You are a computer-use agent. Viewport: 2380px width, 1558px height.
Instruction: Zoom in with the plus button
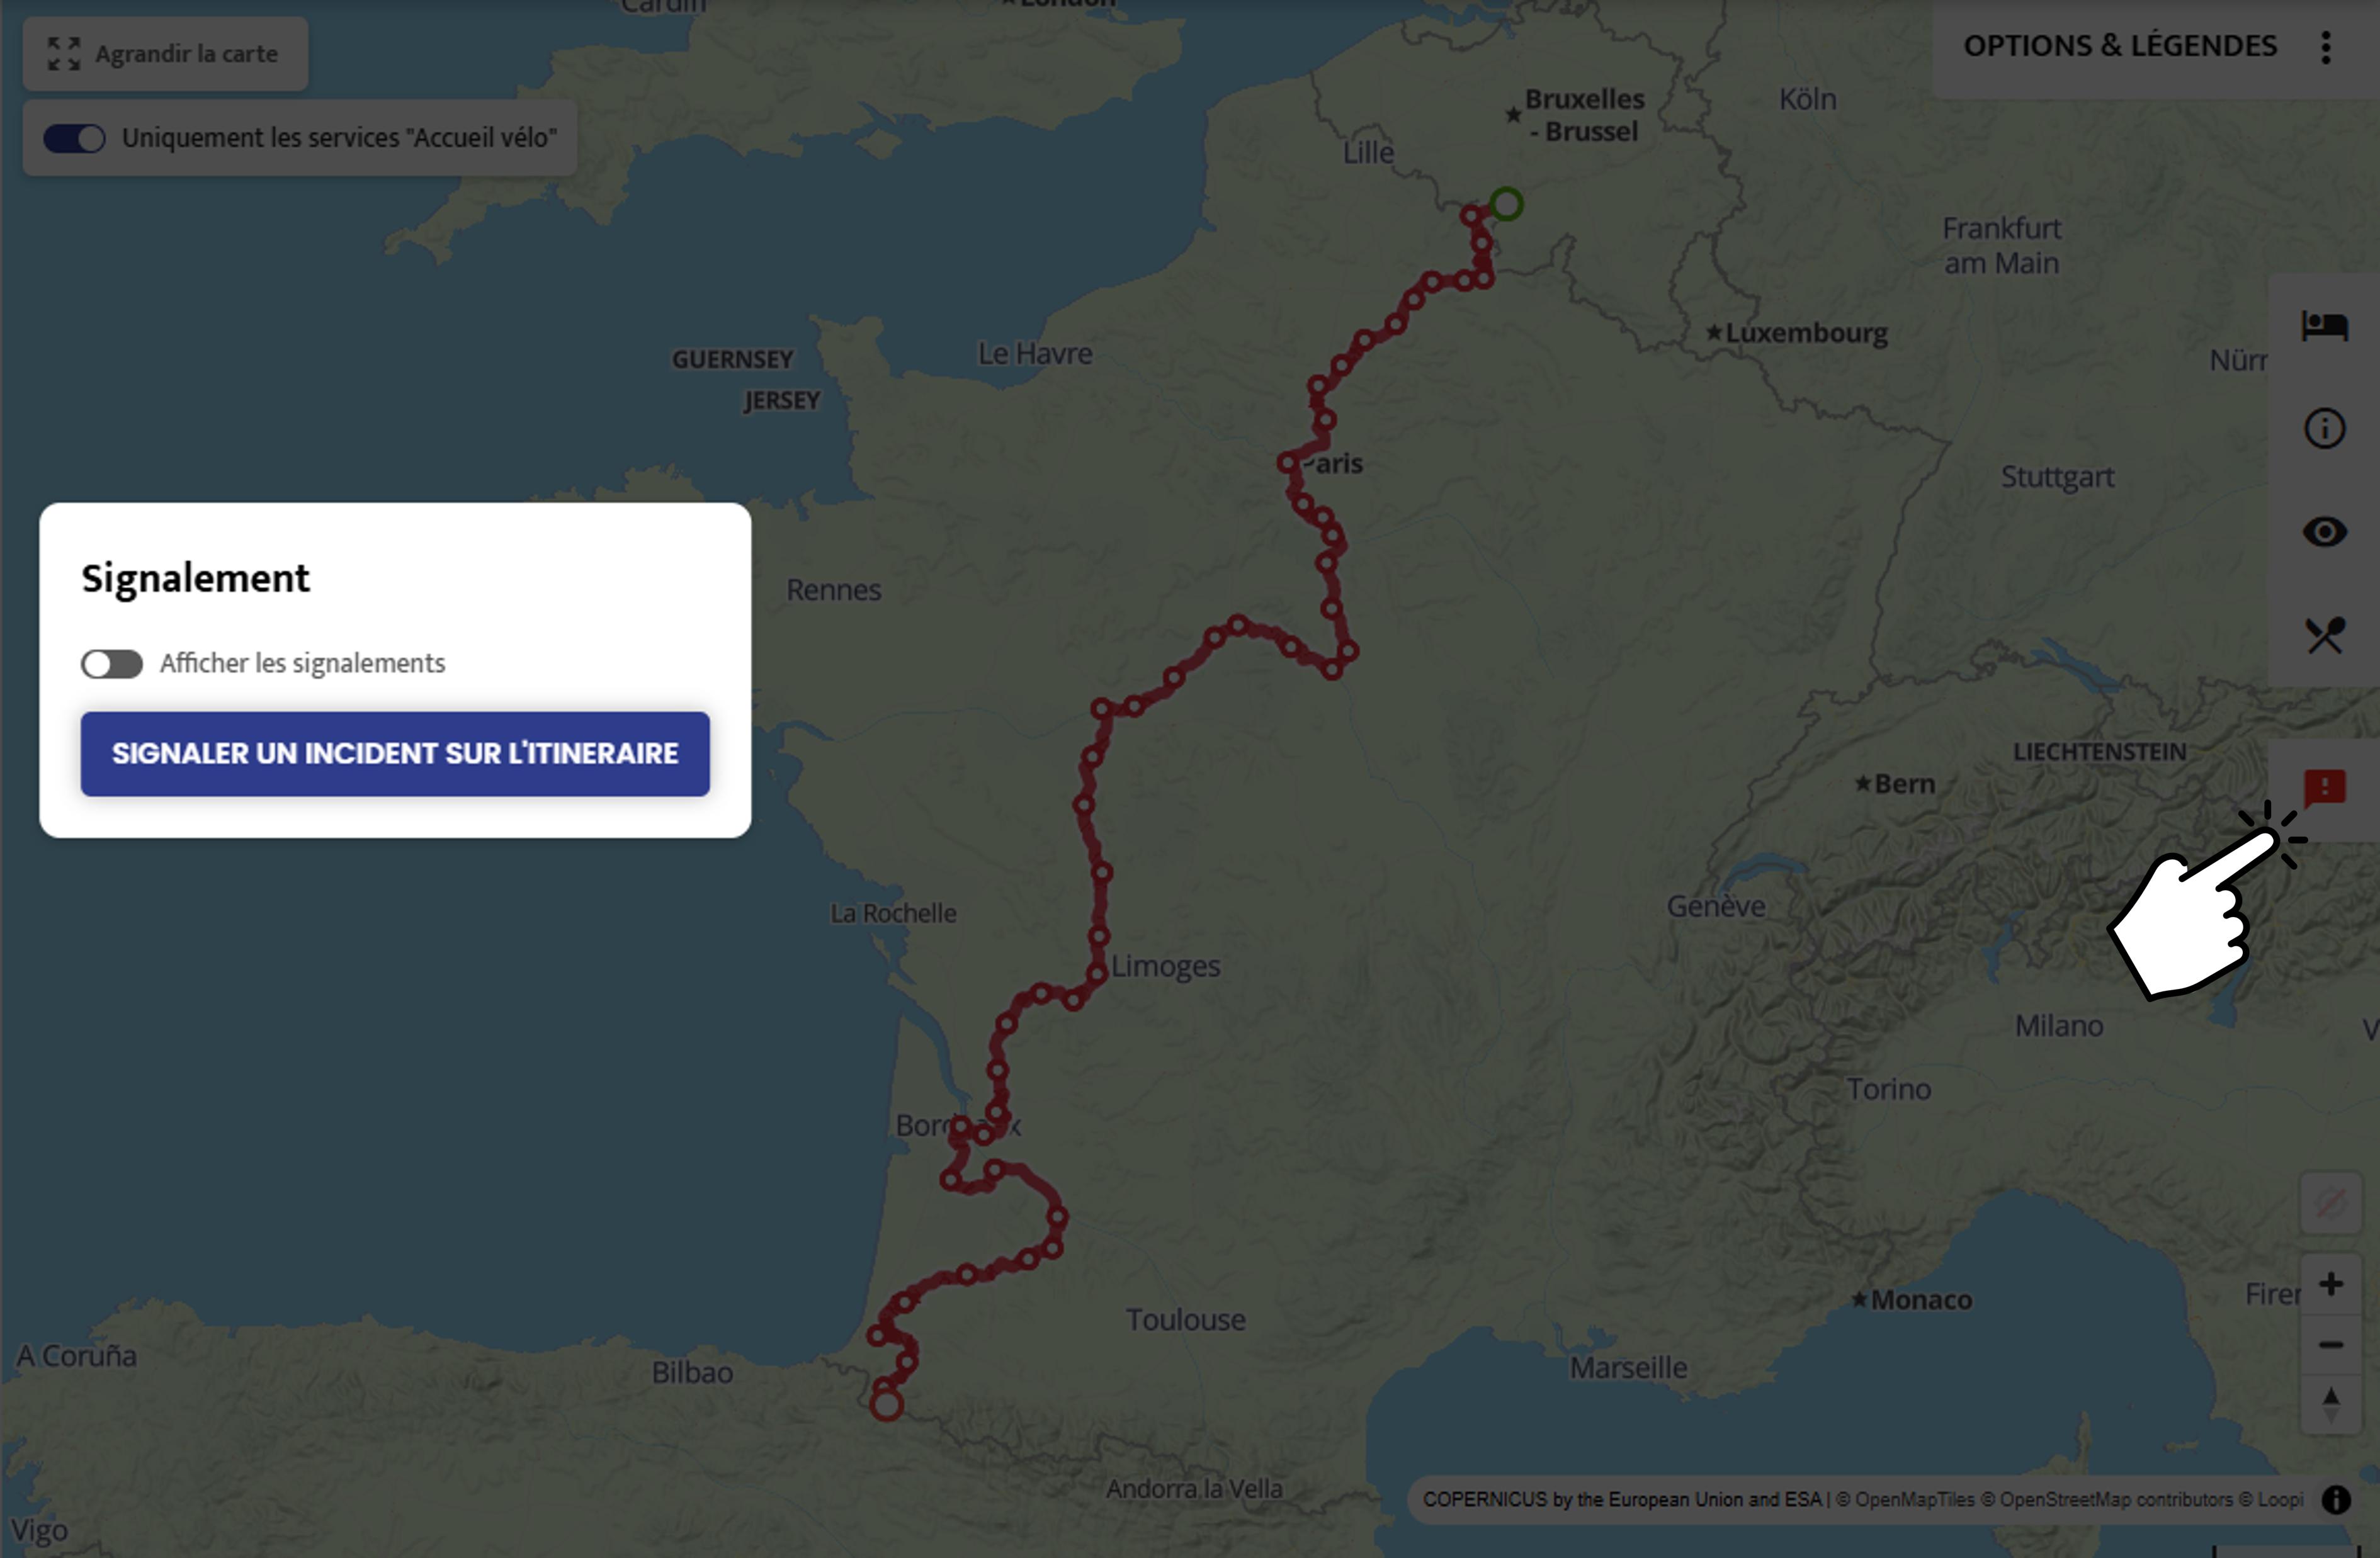[2331, 1284]
